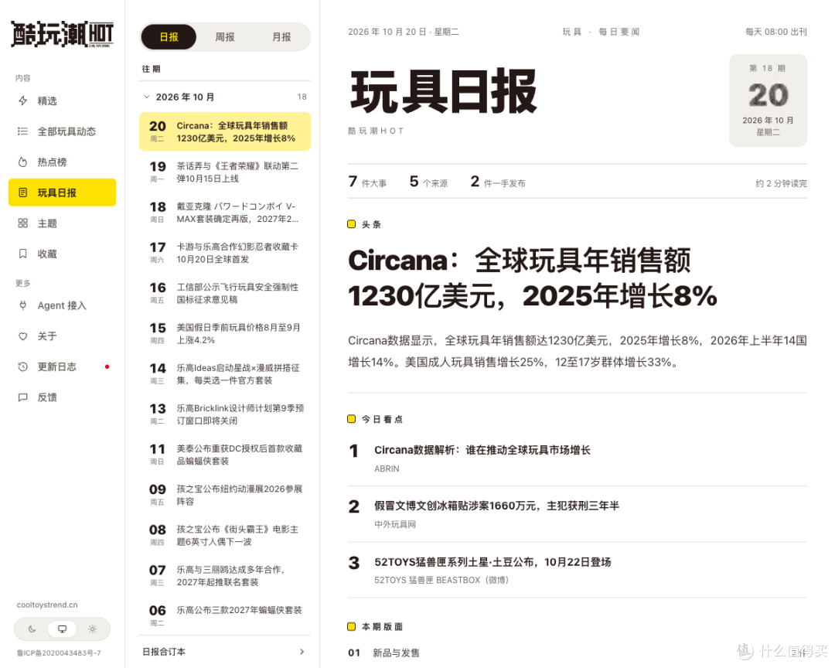Image resolution: width=835 pixels, height=668 pixels.
Task: Select the 周报 tab
Action: point(225,37)
